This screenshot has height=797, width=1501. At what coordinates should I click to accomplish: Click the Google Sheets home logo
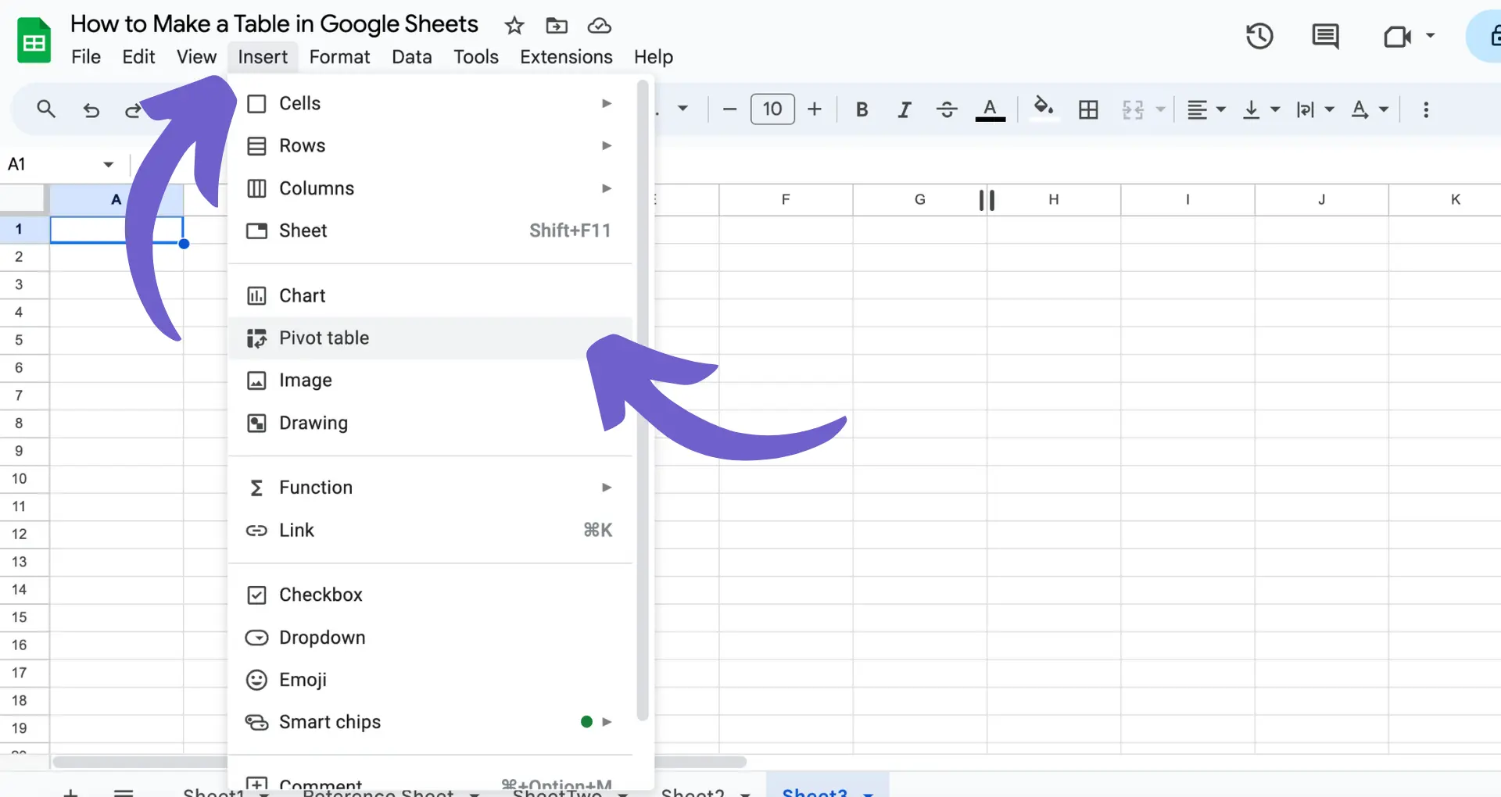coord(34,41)
